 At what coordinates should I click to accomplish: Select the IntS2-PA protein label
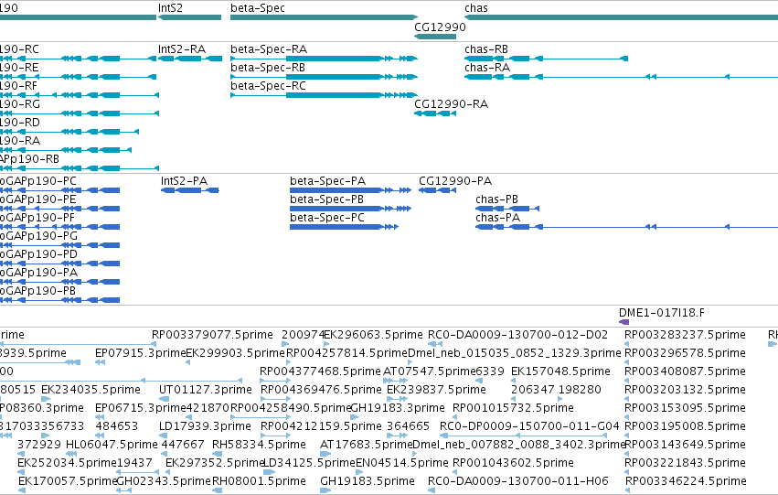click(x=184, y=181)
